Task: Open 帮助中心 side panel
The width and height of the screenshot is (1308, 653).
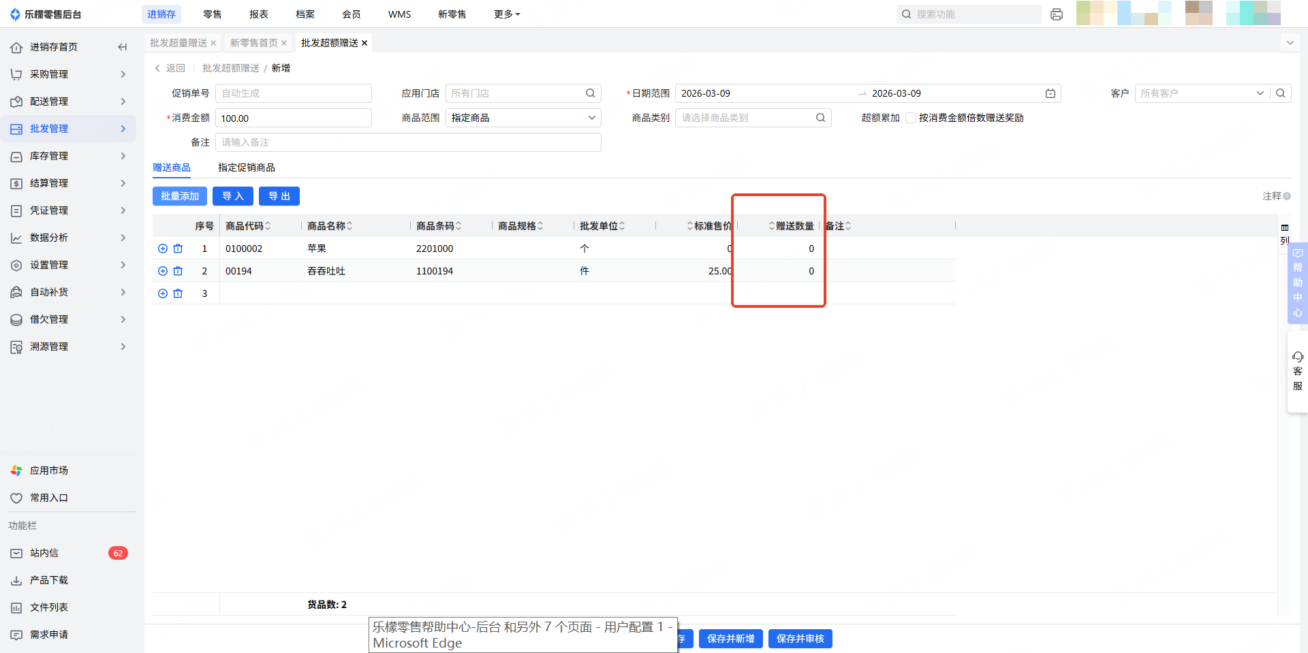Action: click(x=1298, y=283)
